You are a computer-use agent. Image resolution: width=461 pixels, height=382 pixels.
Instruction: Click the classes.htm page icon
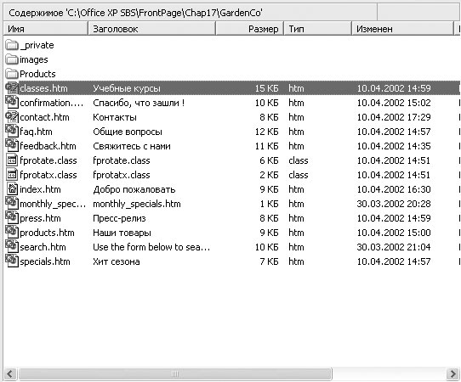pos(12,88)
